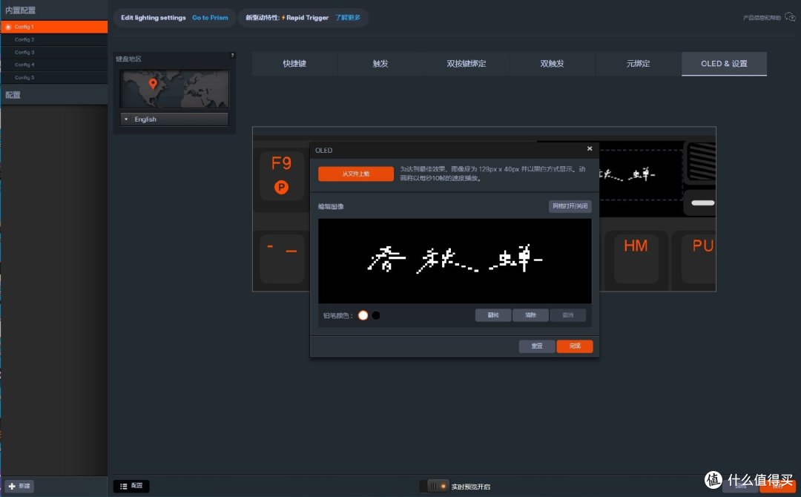Open the 配置 list button in bottom bar

[131, 486]
